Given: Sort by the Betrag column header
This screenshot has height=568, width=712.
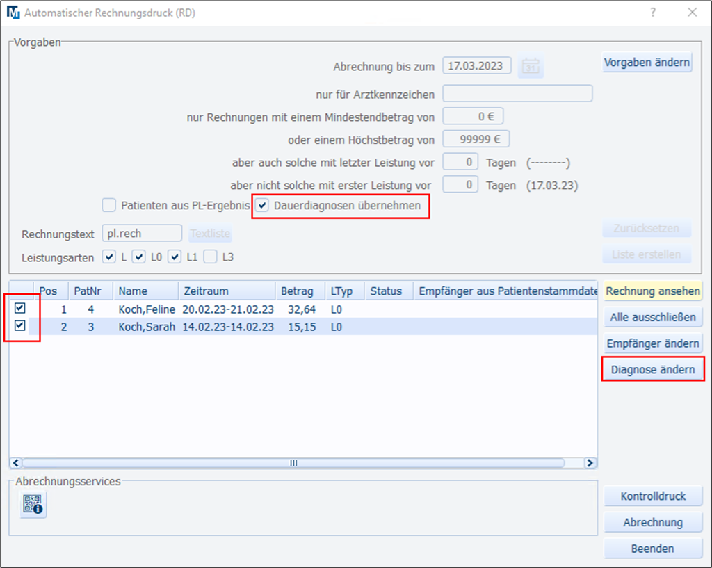Looking at the screenshot, I should pos(300,291).
